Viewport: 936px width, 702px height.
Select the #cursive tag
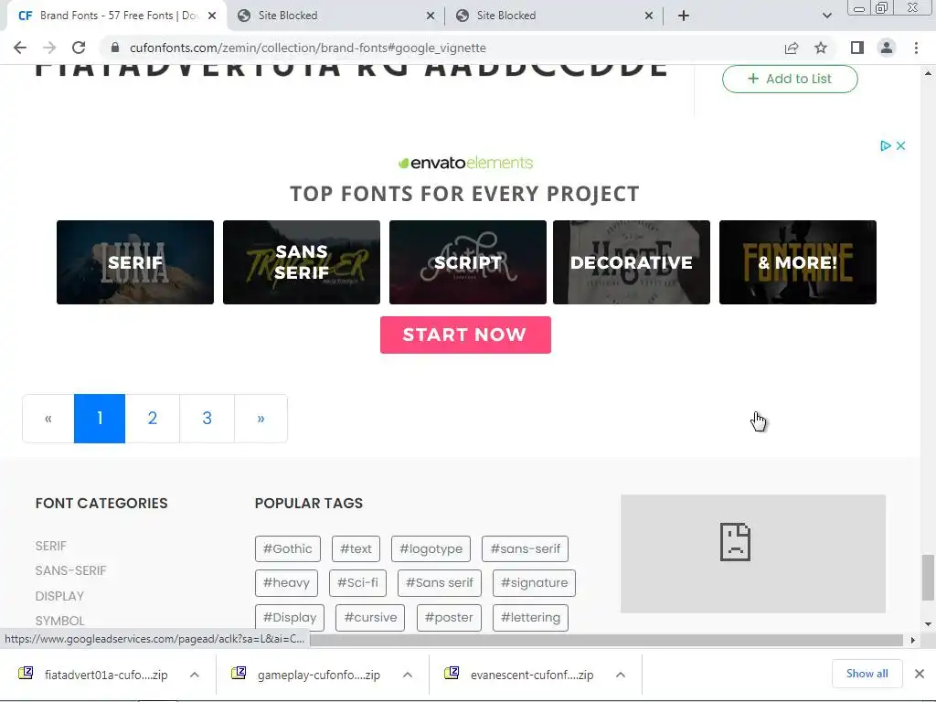click(x=370, y=617)
